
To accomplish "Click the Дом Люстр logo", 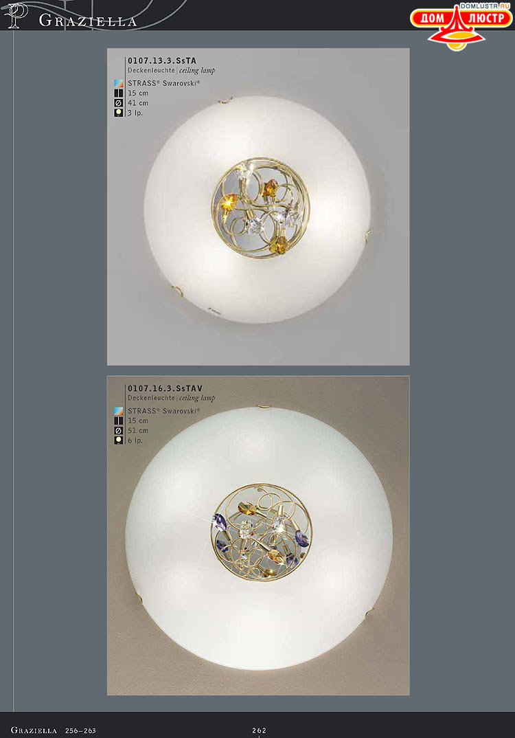I will point(460,27).
